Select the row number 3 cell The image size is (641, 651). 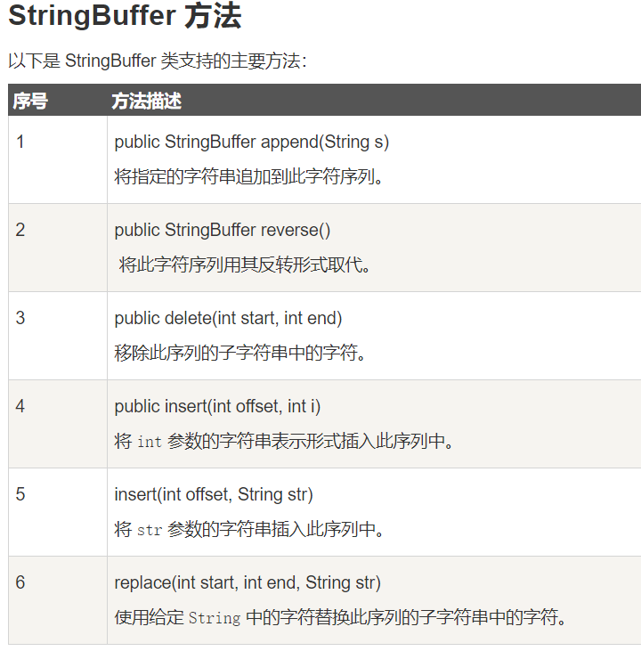coord(20,318)
